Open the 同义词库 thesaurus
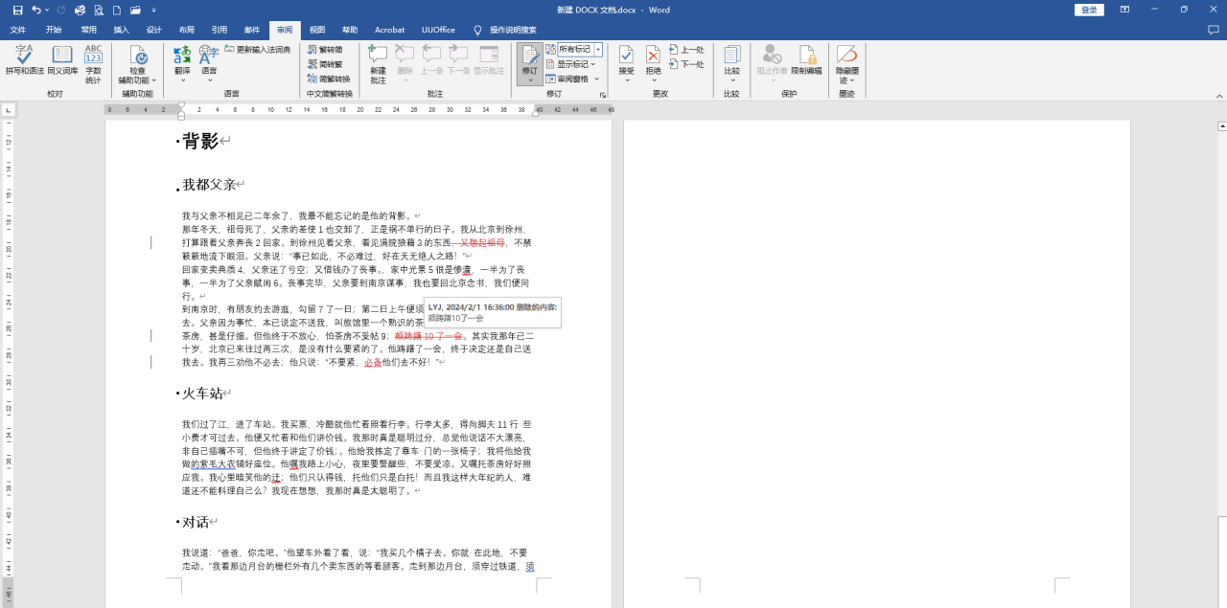The height and width of the screenshot is (608, 1227). tap(62, 59)
